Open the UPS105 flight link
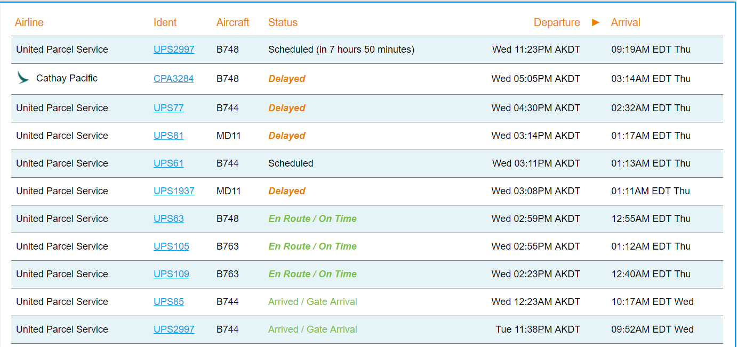This screenshot has height=347, width=737. pyautogui.click(x=171, y=246)
